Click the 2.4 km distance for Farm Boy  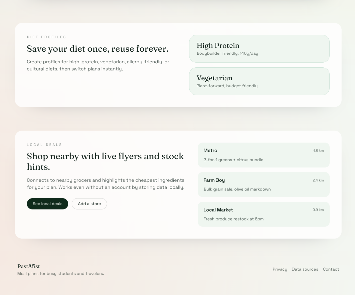tap(318, 180)
